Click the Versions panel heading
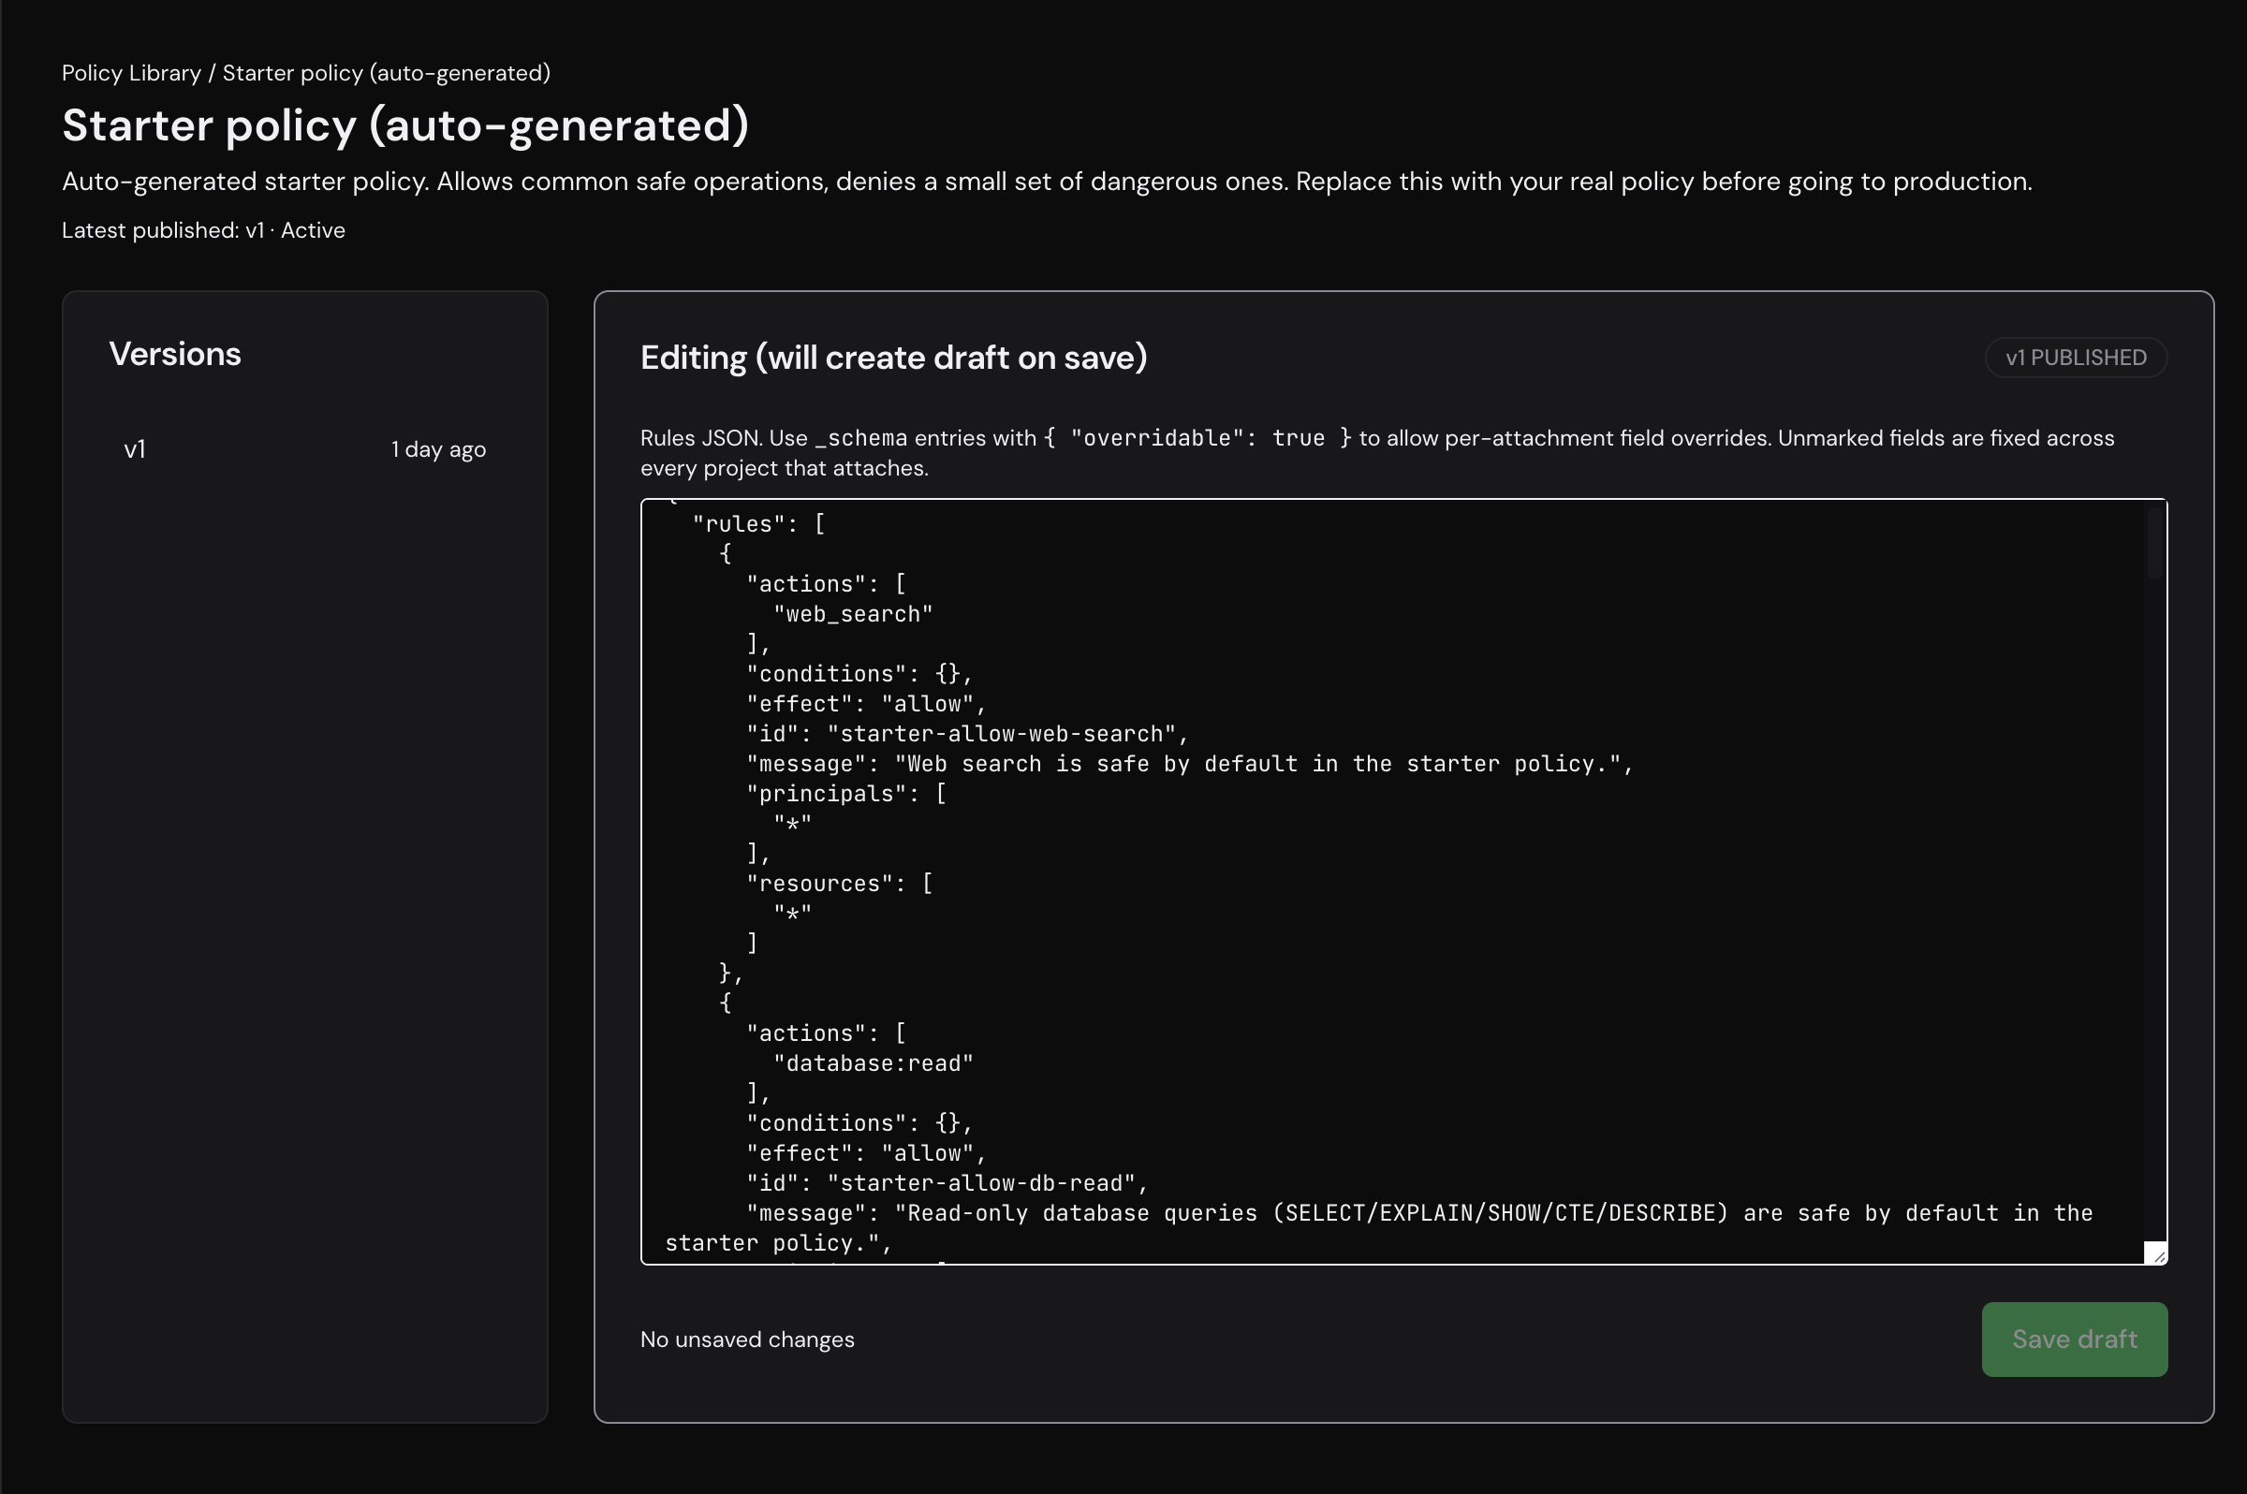This screenshot has height=1494, width=2247. (175, 354)
